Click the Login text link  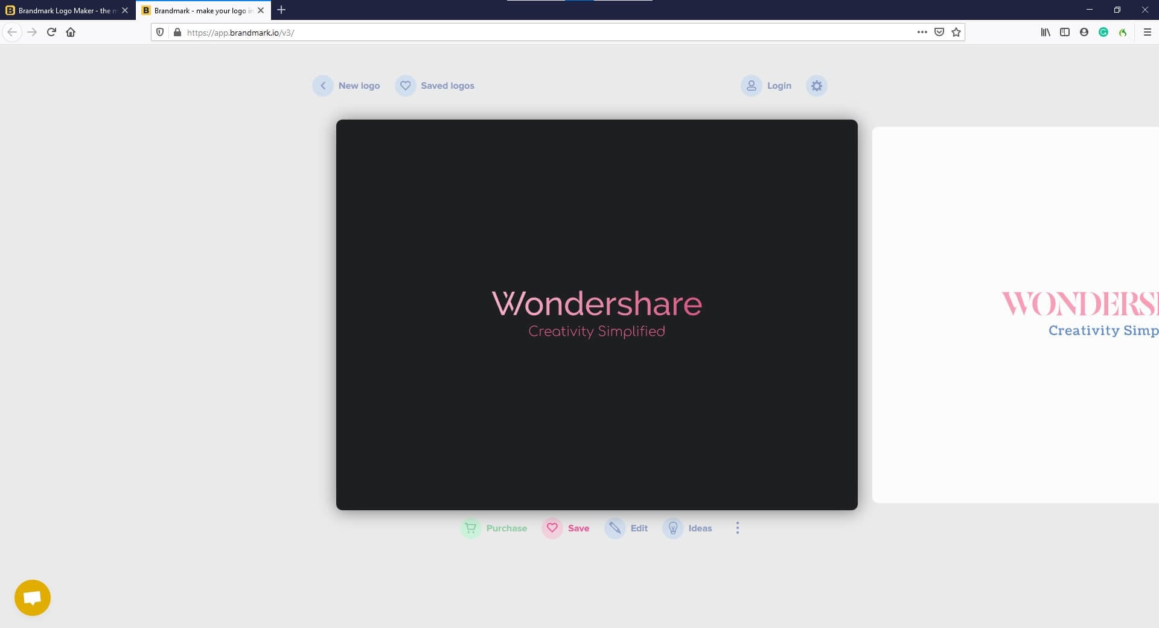click(x=779, y=86)
